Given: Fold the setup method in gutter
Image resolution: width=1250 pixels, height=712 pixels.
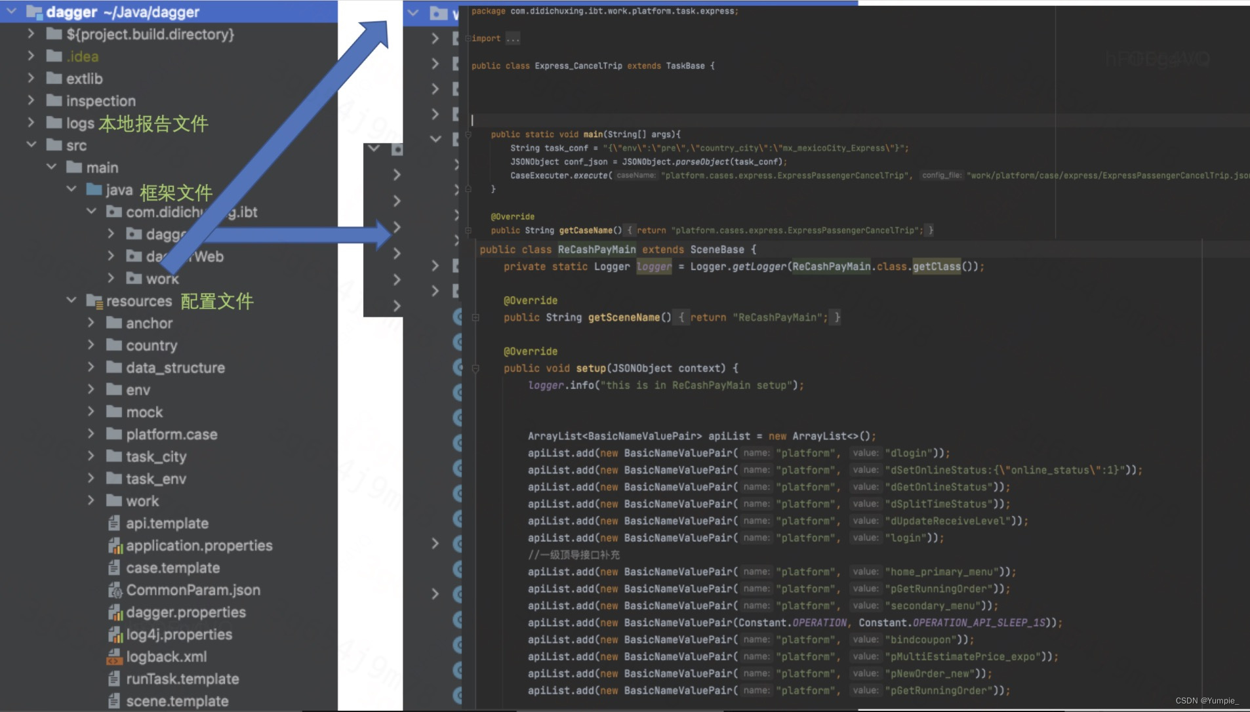Looking at the screenshot, I should pos(475,368).
